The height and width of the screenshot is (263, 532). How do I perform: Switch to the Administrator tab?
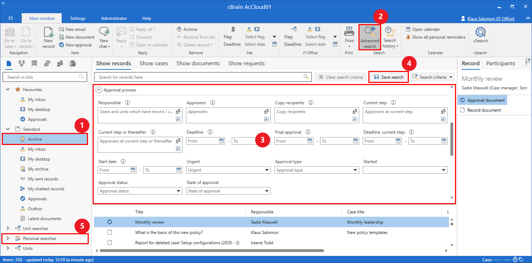click(114, 18)
